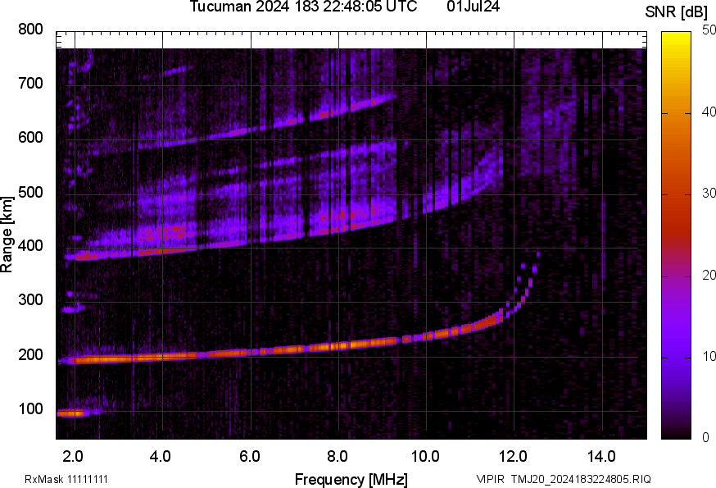Click the 'Tucuman 2024 183 22:48:05 UTC' title text
The height and width of the screenshot is (488, 716).
pos(303,7)
